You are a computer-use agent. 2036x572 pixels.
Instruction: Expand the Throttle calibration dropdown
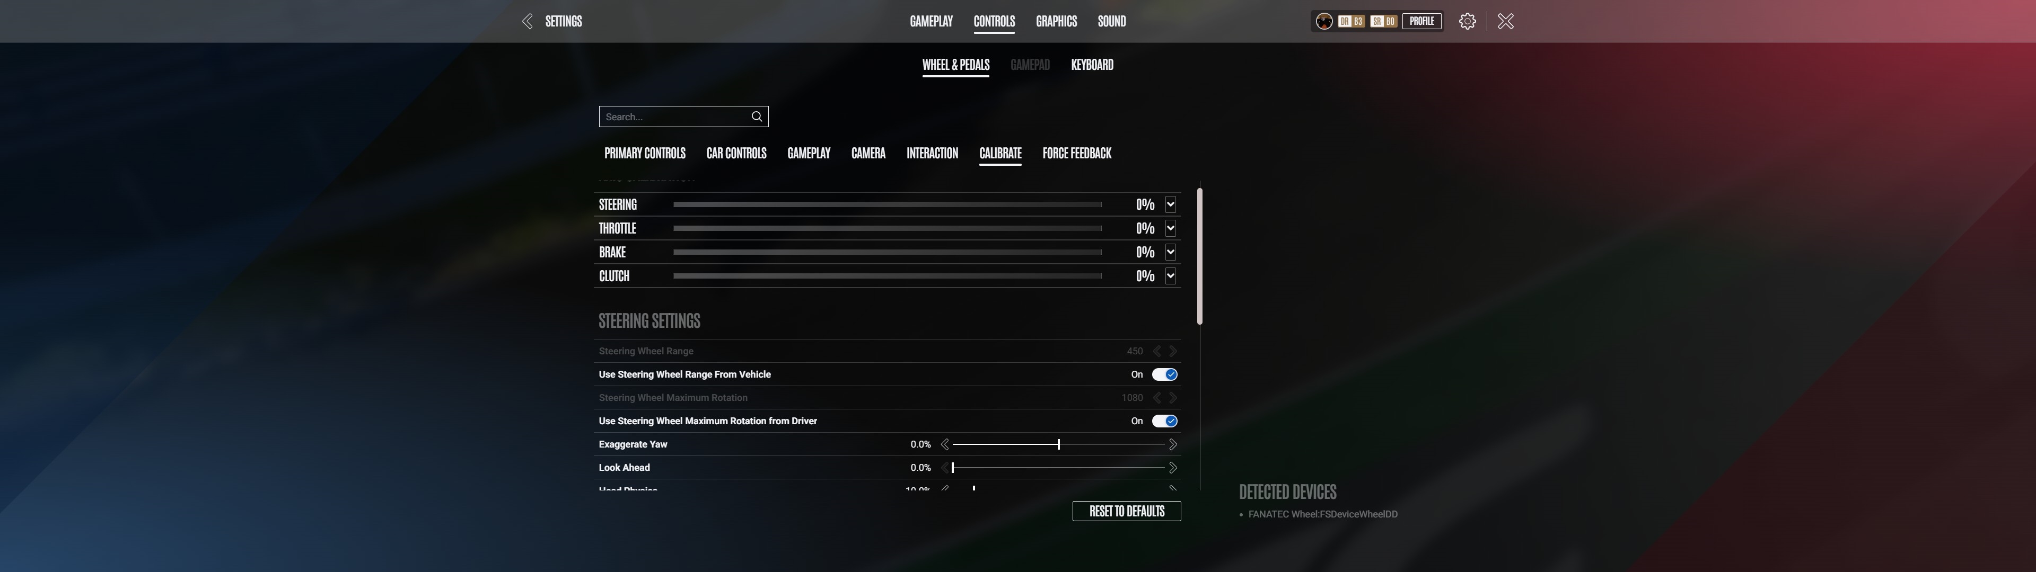1171,228
